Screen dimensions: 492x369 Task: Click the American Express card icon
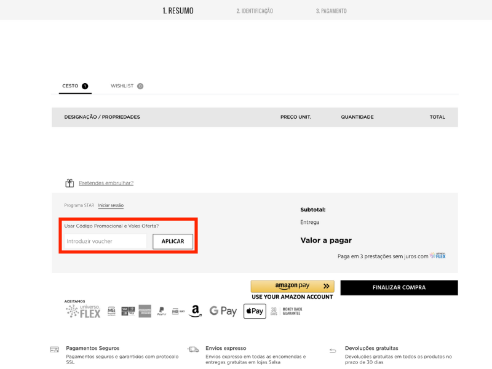click(x=145, y=311)
